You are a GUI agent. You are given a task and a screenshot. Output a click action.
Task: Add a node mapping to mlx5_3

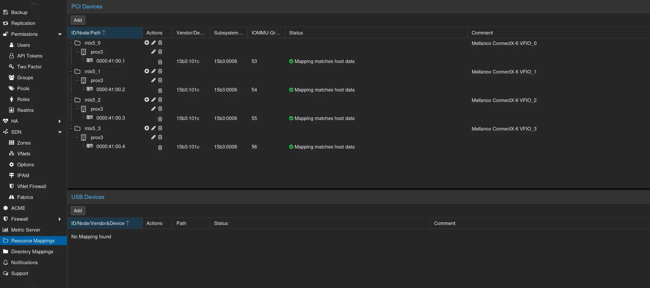coord(147,128)
